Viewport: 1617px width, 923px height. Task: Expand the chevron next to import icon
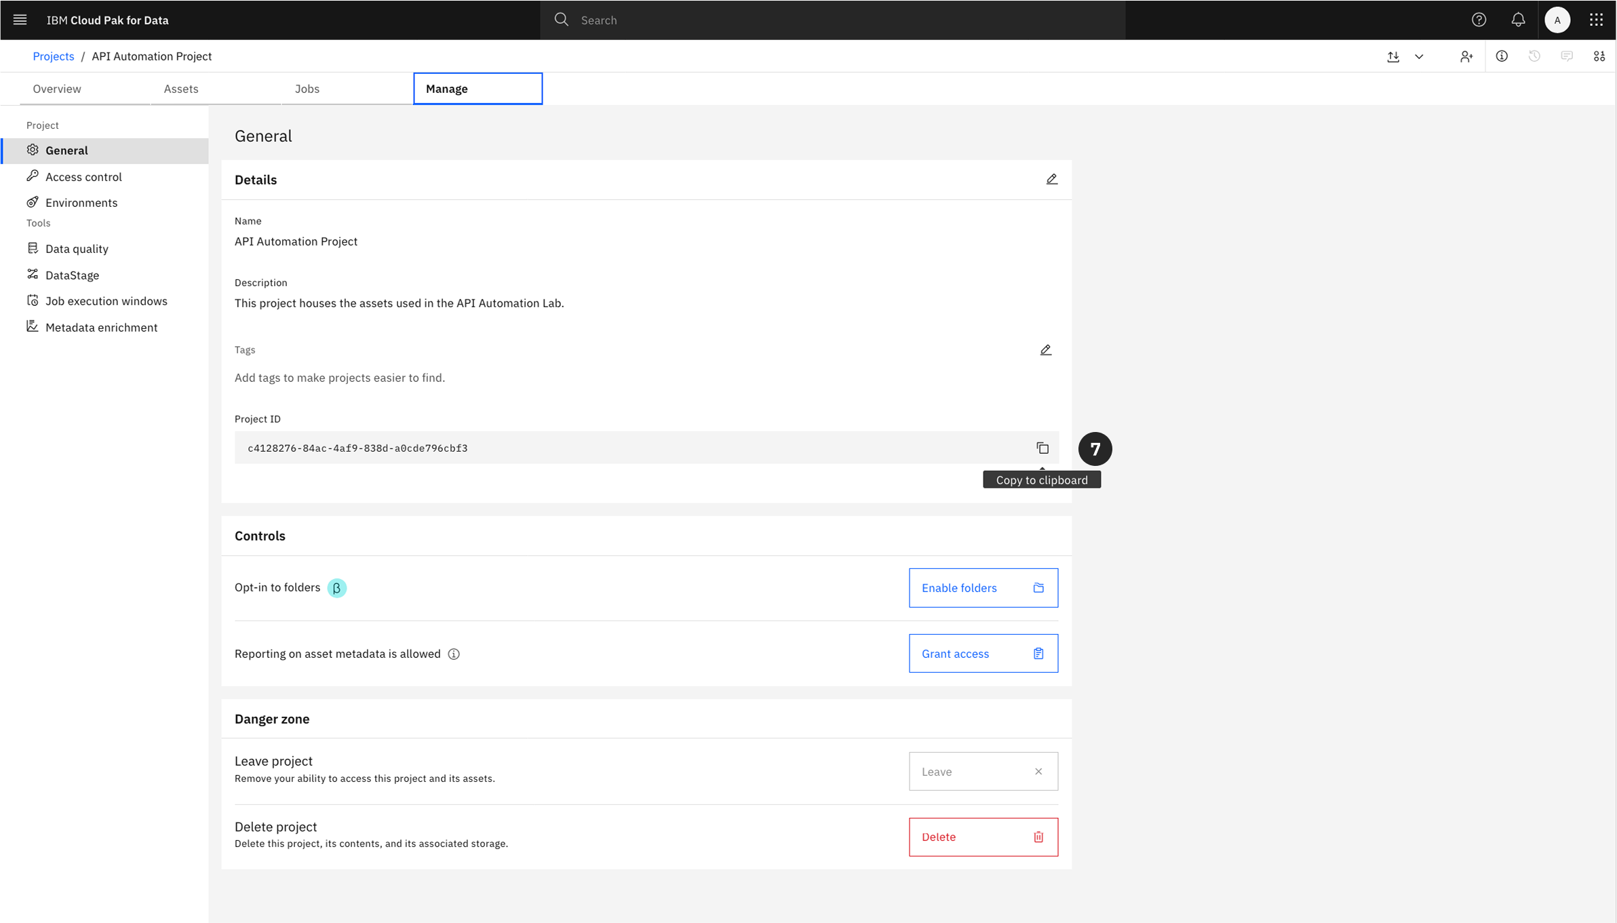[1419, 56]
